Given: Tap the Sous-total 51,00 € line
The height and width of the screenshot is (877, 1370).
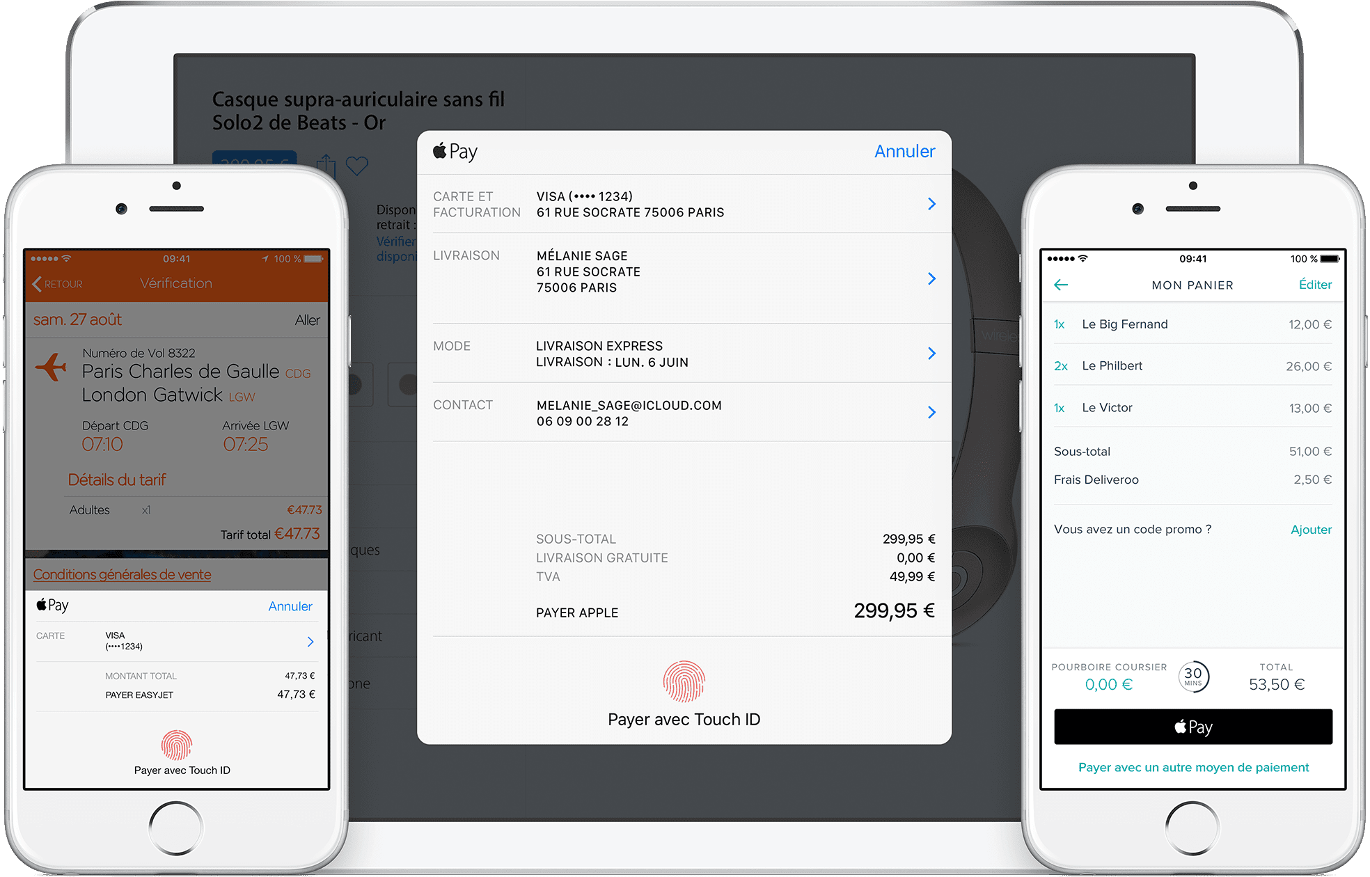Looking at the screenshot, I should coord(1192,452).
